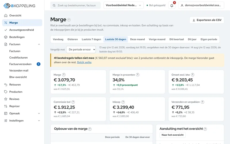Image resolution: width=230 pixels, height=144 pixels.
Task: Select the Dit jaar tab
Action: click(x=192, y=39)
